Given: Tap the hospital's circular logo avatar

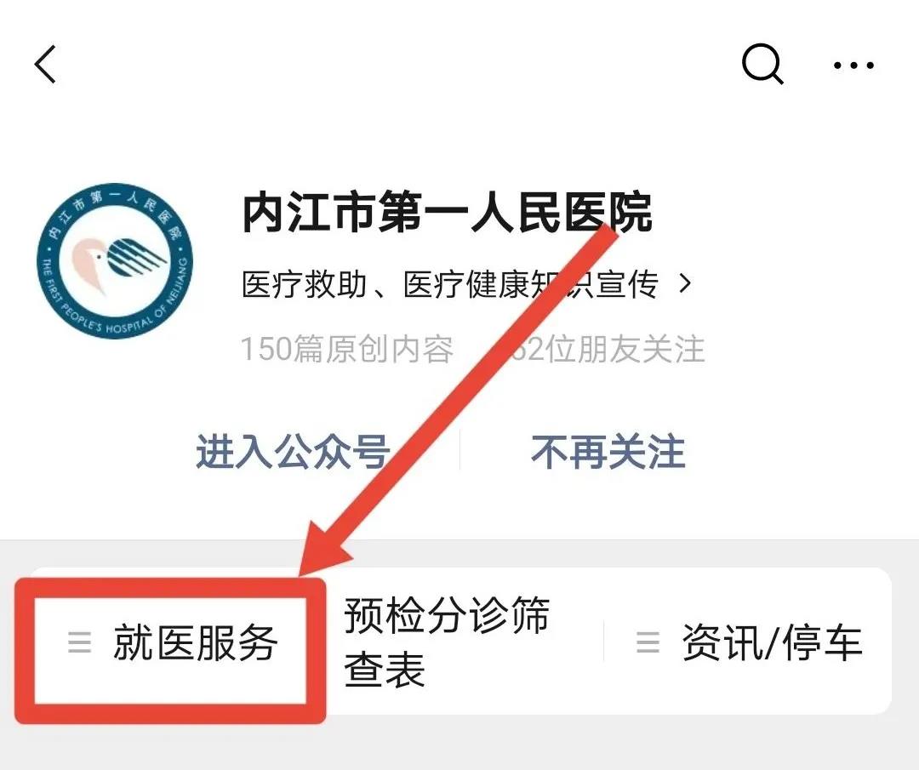Looking at the screenshot, I should [x=115, y=260].
